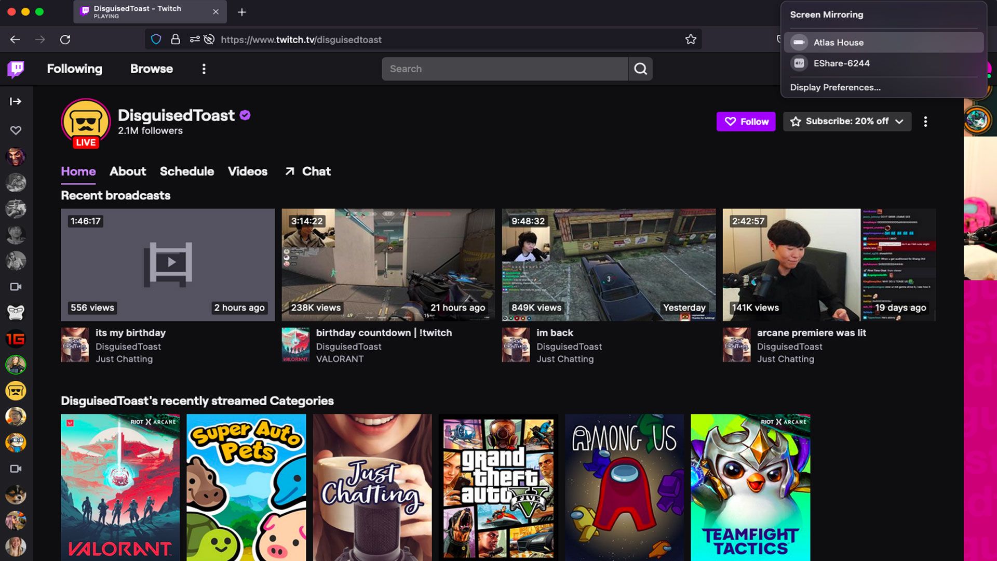Open Following in the top navigation
This screenshot has width=997, height=561.
point(74,69)
